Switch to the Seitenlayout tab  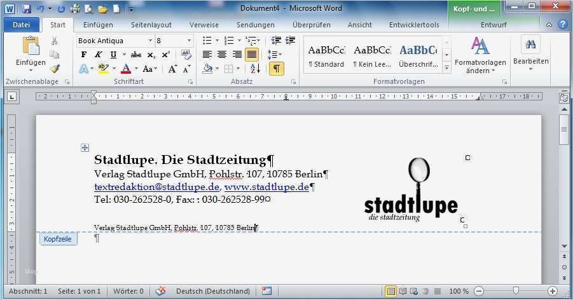point(151,25)
